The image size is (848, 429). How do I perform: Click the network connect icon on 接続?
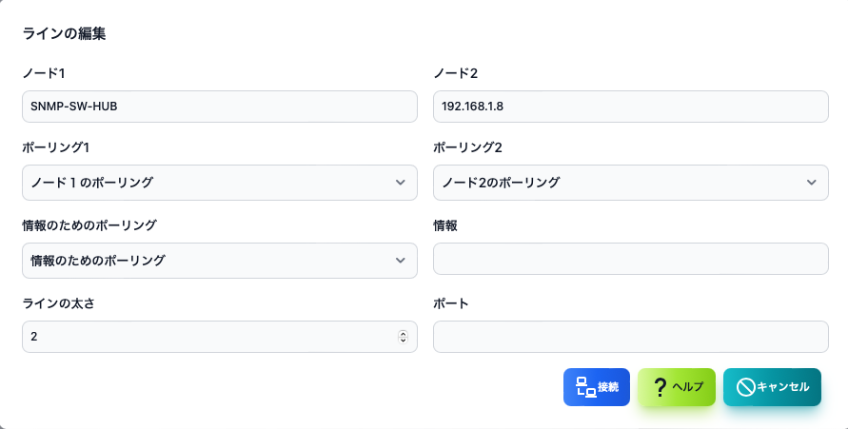coord(586,387)
